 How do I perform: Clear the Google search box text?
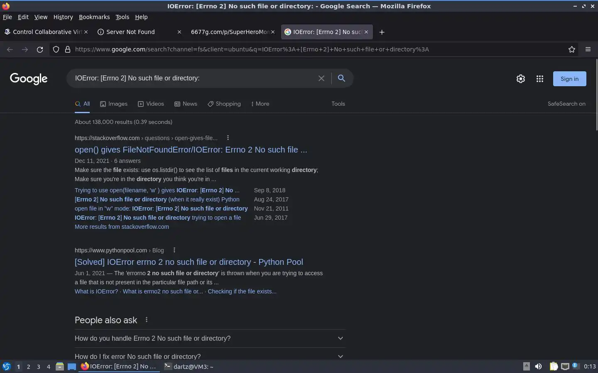point(321,78)
